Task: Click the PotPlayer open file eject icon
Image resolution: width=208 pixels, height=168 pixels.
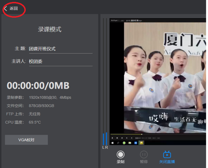Action: pos(131,138)
